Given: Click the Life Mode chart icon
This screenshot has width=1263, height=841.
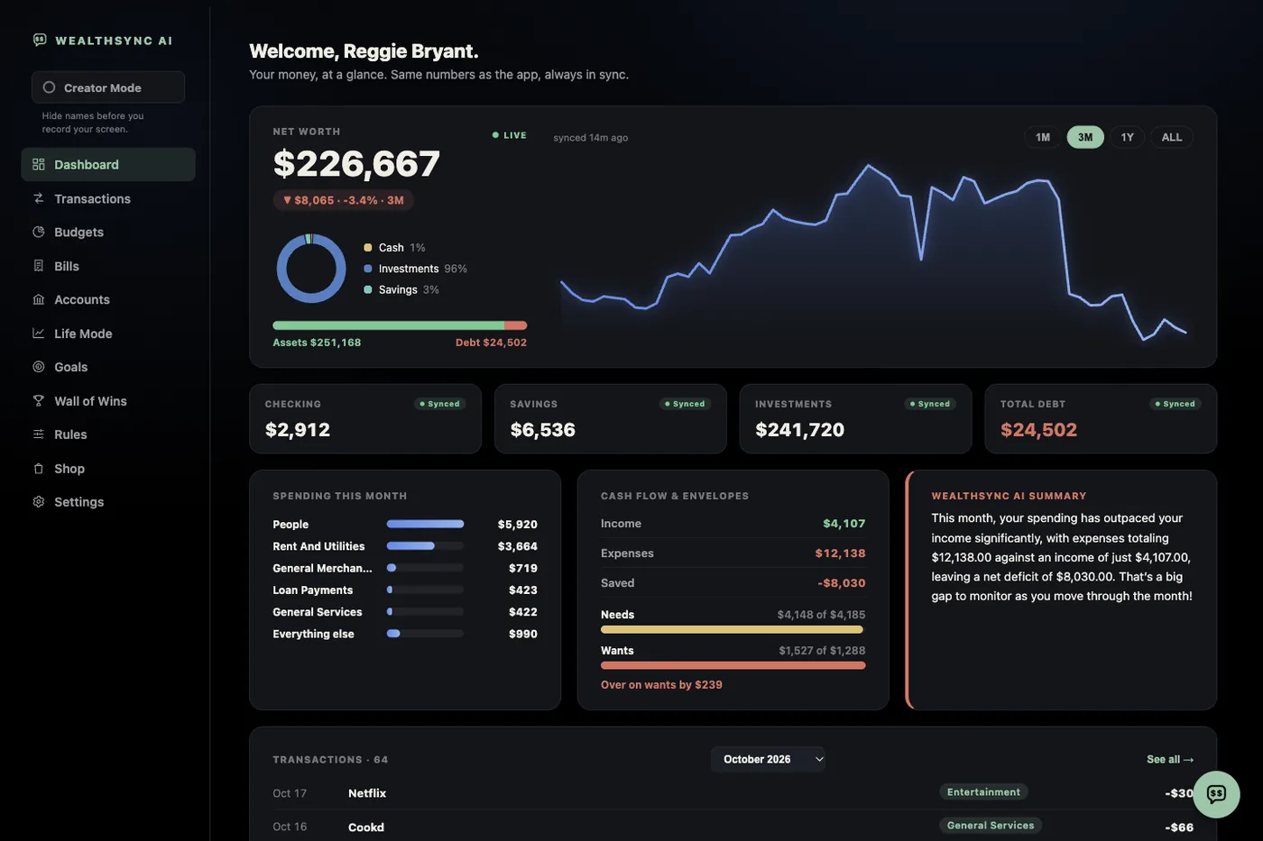Looking at the screenshot, I should pyautogui.click(x=38, y=334).
